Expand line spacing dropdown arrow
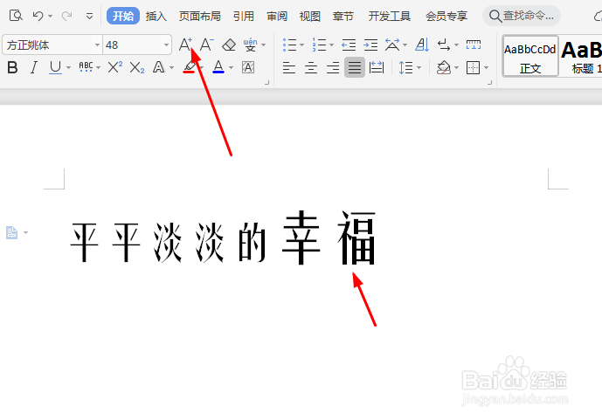This screenshot has height=420, width=602. (x=419, y=68)
